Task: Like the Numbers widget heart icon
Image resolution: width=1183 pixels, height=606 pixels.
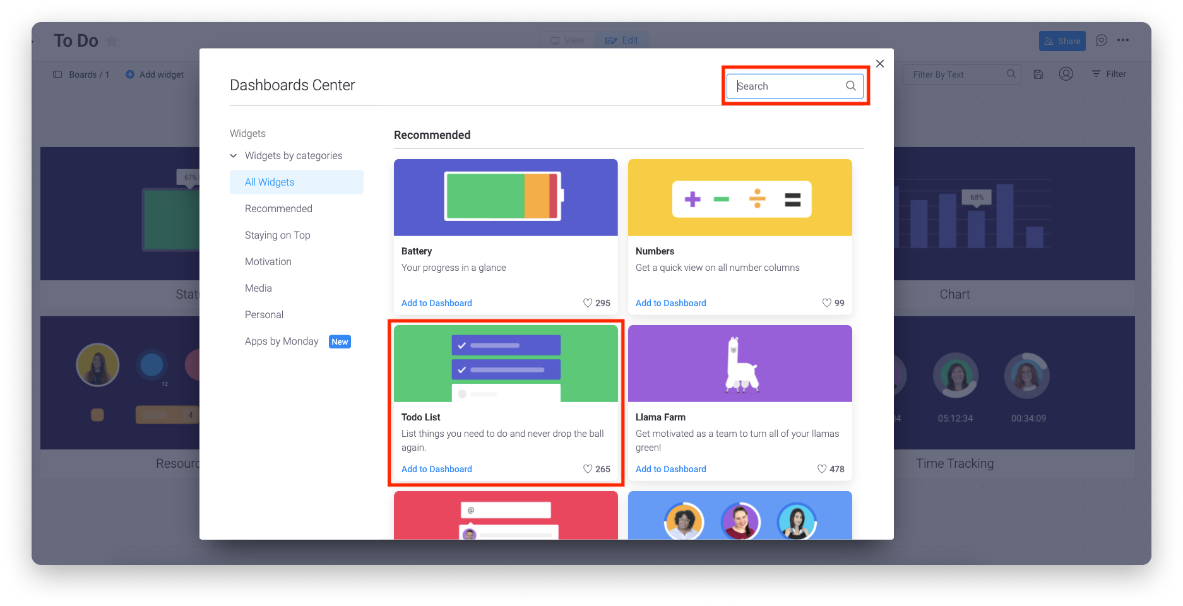Action: tap(826, 303)
